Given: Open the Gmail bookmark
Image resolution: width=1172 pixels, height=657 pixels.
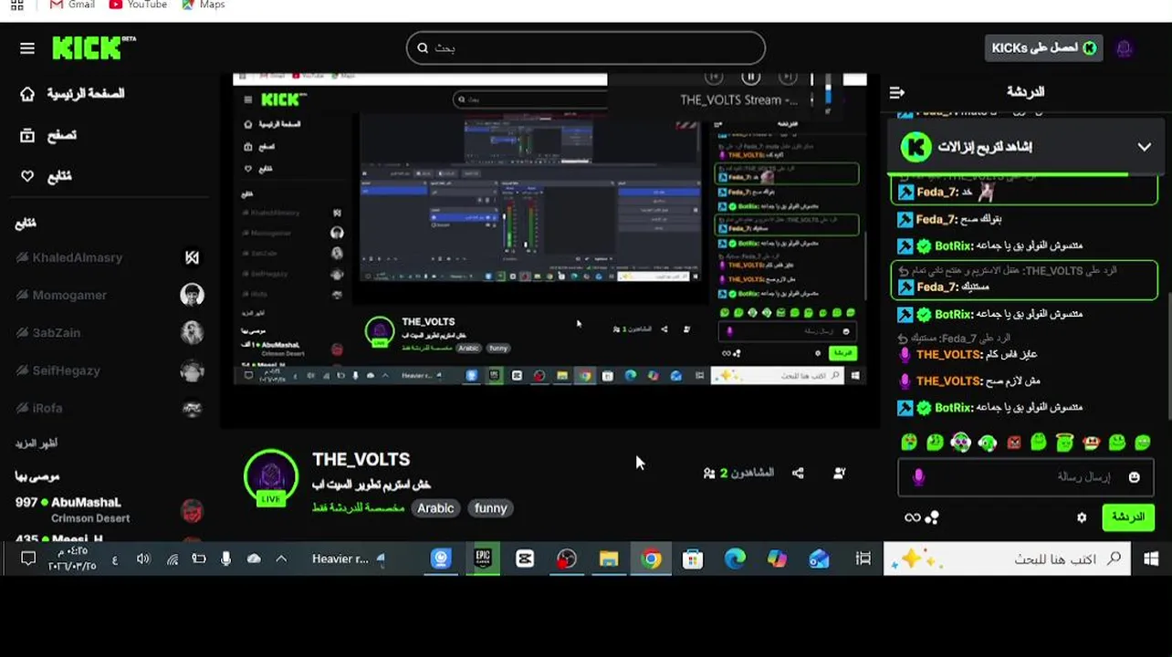Looking at the screenshot, I should [72, 5].
